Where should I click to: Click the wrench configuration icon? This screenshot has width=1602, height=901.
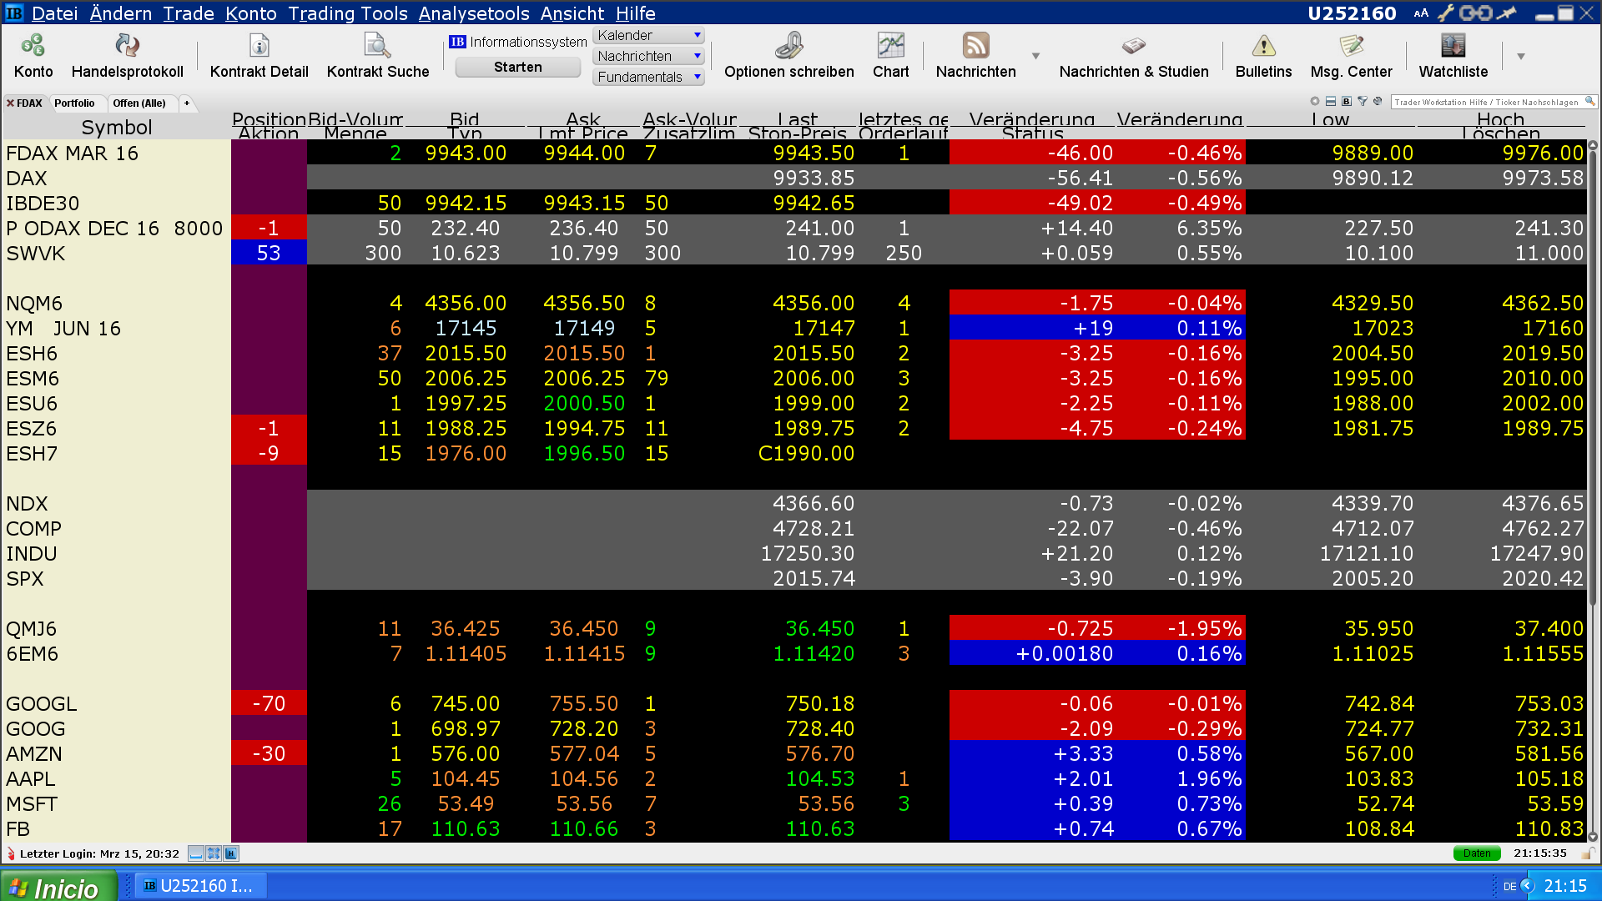(1446, 13)
